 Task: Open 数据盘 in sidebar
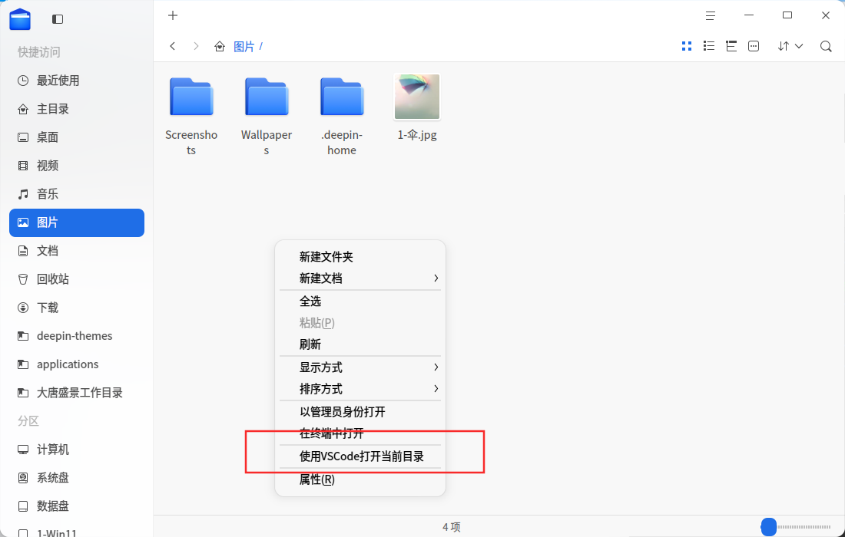(x=77, y=506)
